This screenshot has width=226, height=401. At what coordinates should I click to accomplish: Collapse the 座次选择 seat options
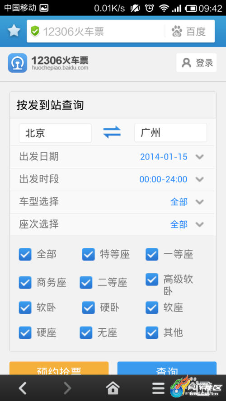(112, 224)
